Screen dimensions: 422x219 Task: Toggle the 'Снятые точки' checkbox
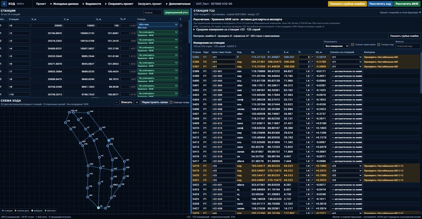(x=171, y=102)
